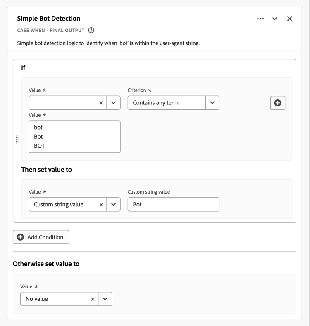The image size is (310, 326).
Task: Click the terms text area containing bot
Action: tap(74, 137)
